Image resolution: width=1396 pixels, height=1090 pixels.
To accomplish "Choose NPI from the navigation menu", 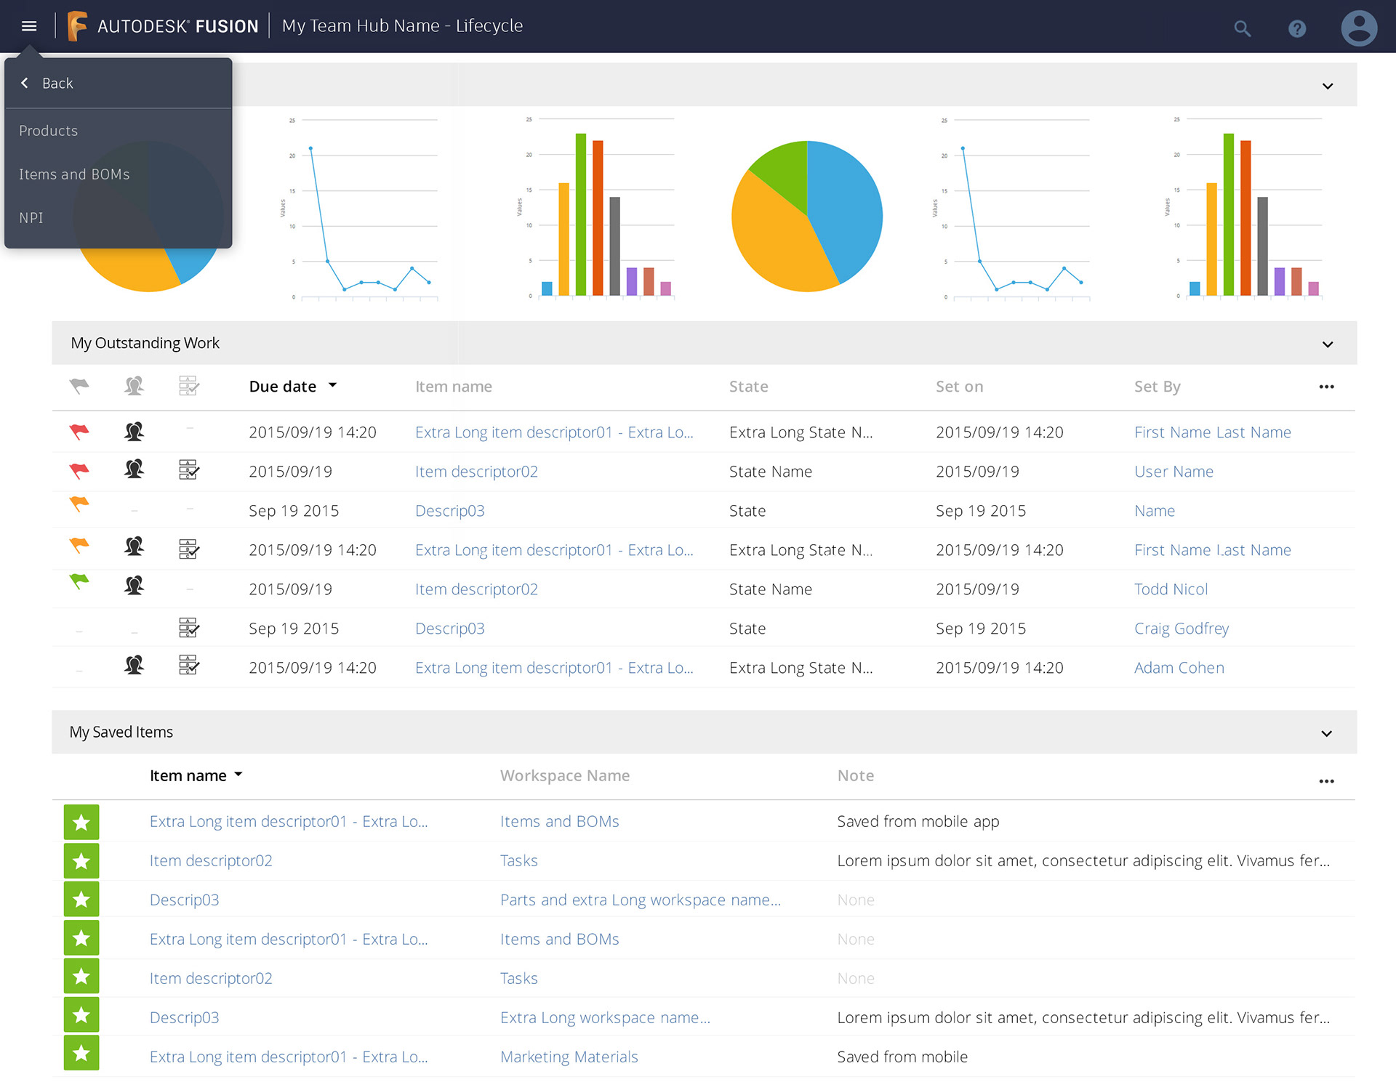I will coord(31,218).
